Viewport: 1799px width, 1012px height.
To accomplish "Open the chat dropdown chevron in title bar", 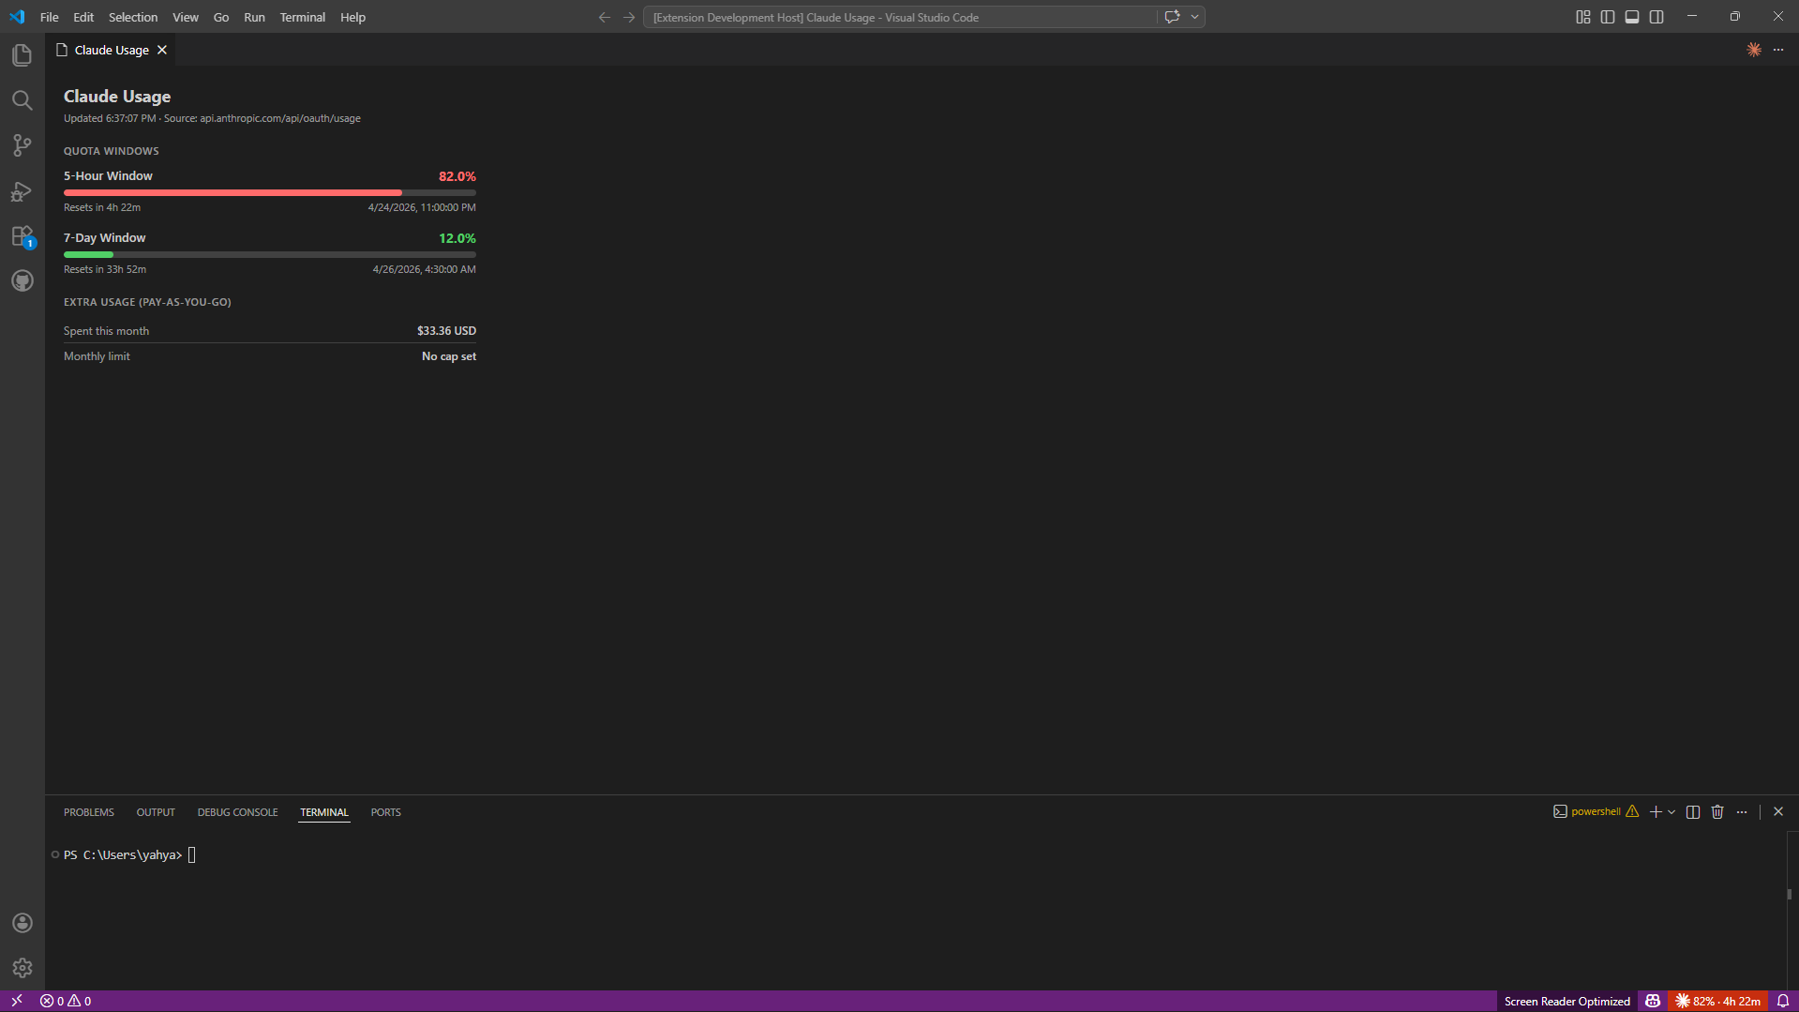I will coord(1194,17).
